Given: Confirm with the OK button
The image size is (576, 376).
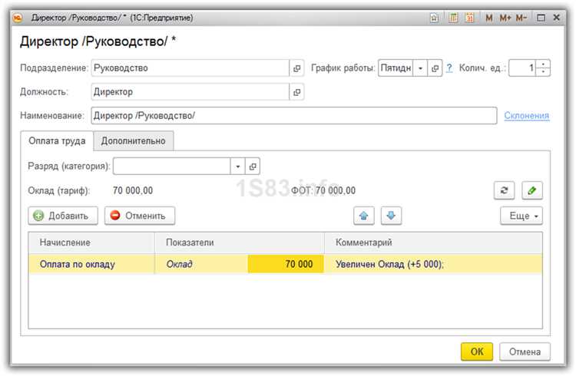Looking at the screenshot, I should (477, 351).
